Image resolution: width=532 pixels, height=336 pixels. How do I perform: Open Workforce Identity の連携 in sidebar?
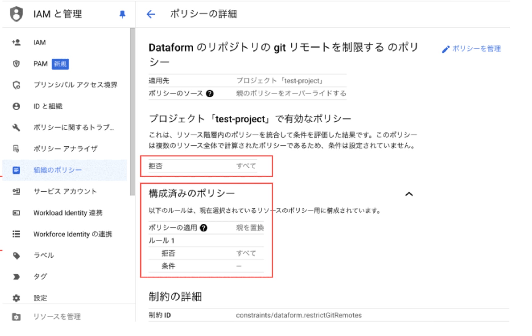64,234
